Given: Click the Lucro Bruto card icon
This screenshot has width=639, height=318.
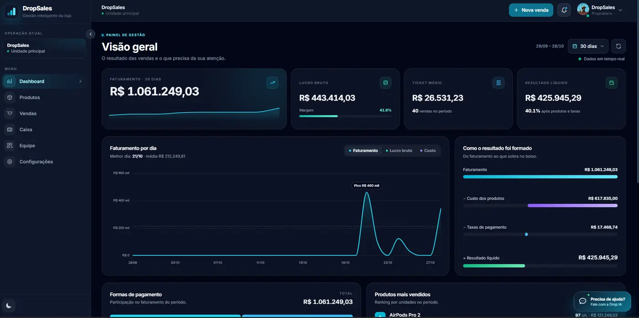Looking at the screenshot, I should [x=386, y=83].
